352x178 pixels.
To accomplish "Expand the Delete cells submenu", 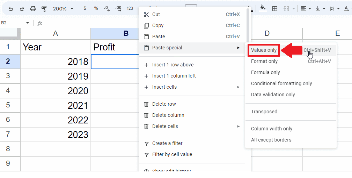I will tap(192, 126).
